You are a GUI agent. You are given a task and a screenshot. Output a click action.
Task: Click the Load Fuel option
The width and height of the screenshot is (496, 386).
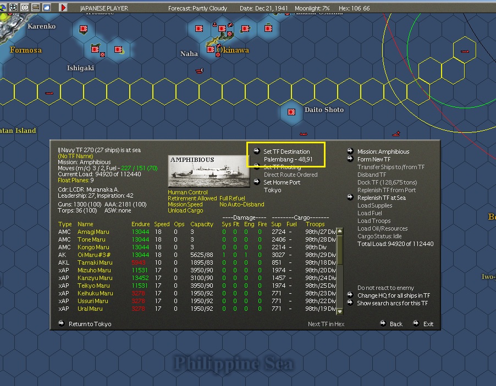(x=370, y=213)
